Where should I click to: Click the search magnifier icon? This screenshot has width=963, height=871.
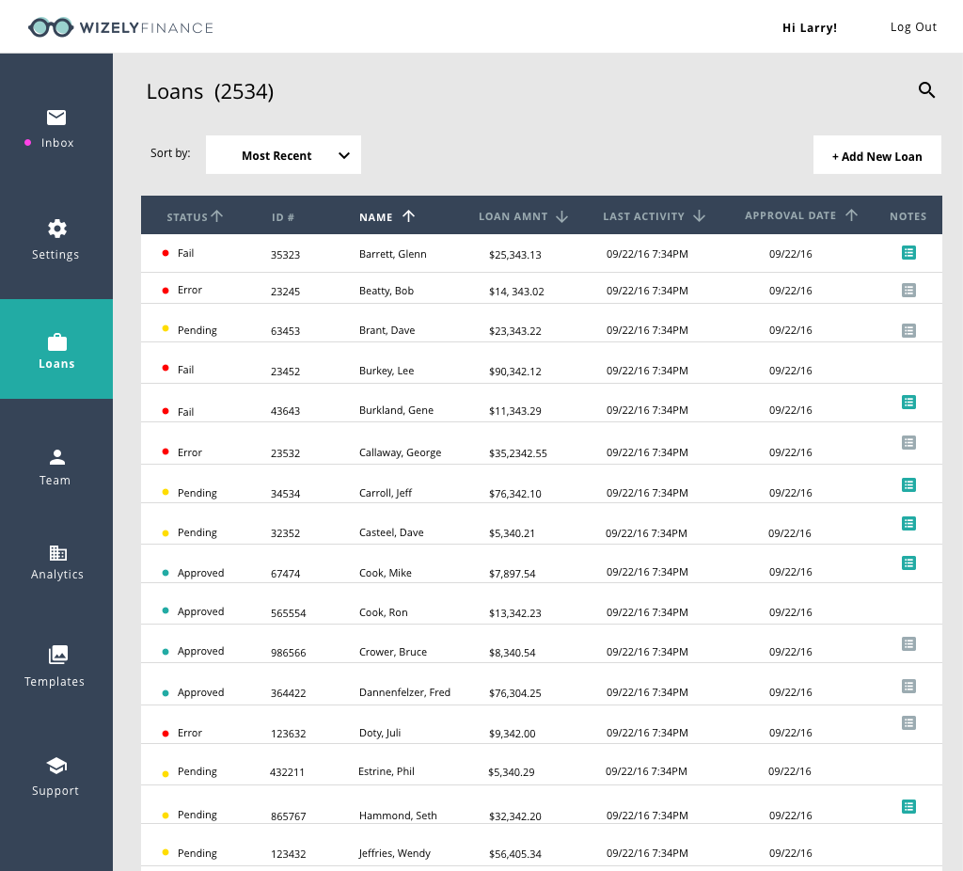tap(926, 90)
